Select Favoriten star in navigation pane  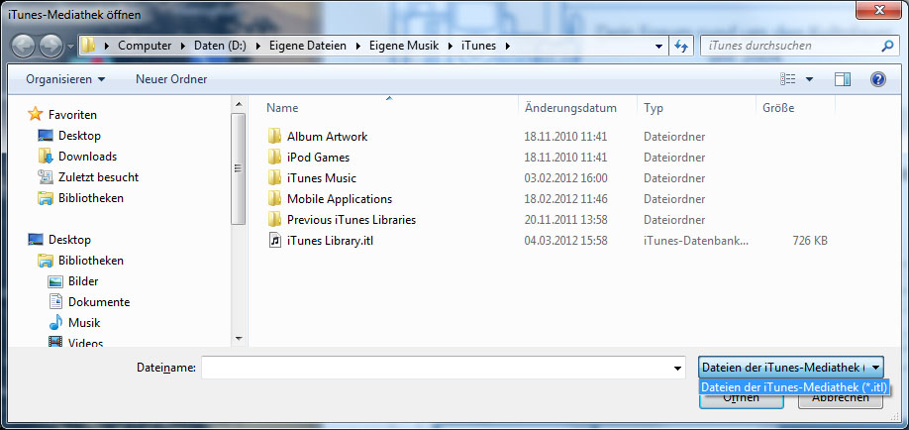[36, 114]
